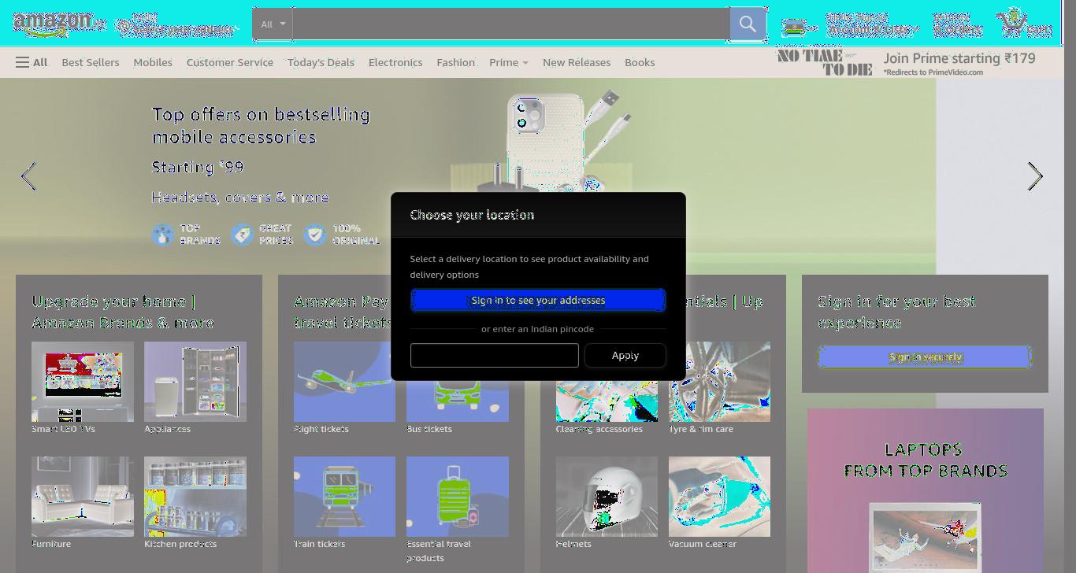
Task: Click 'Sign in for your best experience' text
Action: point(896,312)
